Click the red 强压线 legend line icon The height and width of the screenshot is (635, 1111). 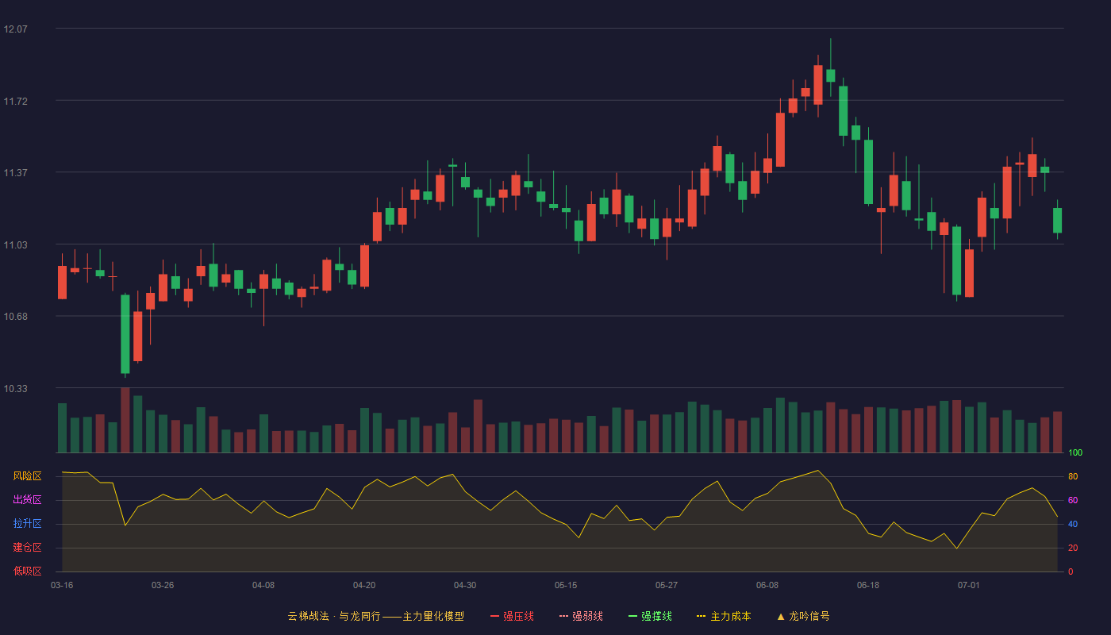click(495, 616)
